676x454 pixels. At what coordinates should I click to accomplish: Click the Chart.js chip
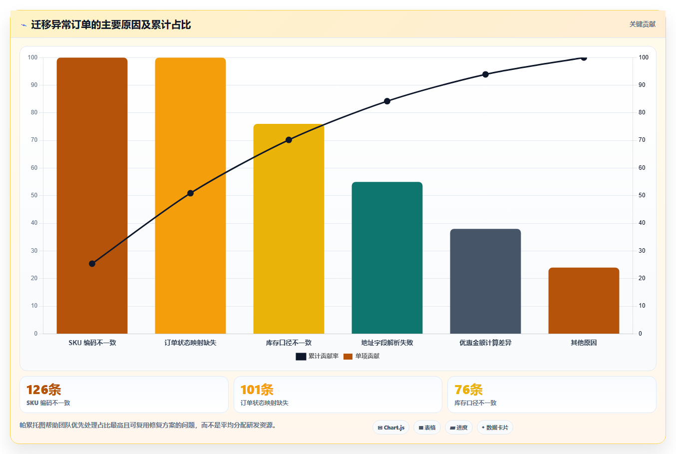point(391,428)
